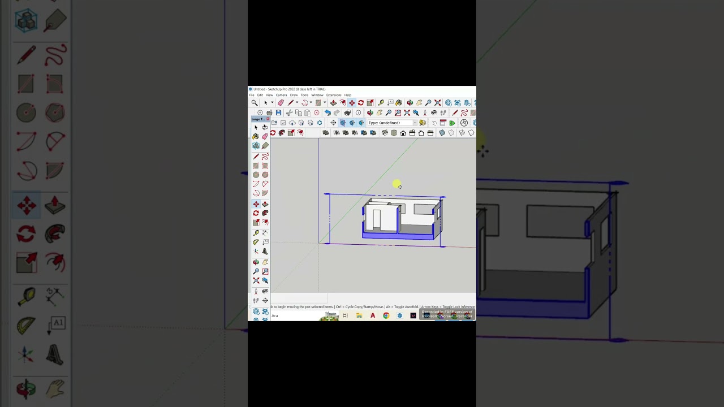Viewport: 724px width, 407px height.
Task: Open AutoCAD red A icon in taskbar
Action: pos(373,315)
